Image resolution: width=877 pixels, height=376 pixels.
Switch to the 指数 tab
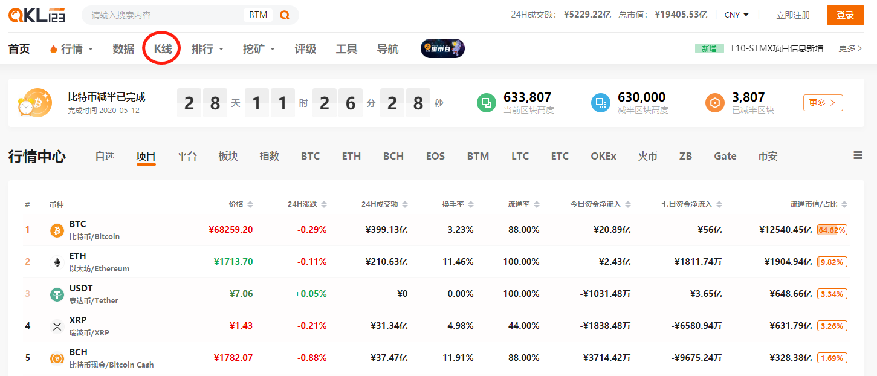pyautogui.click(x=270, y=156)
